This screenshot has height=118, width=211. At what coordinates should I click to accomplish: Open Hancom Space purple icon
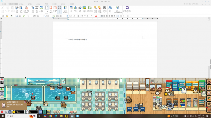point(127,8)
